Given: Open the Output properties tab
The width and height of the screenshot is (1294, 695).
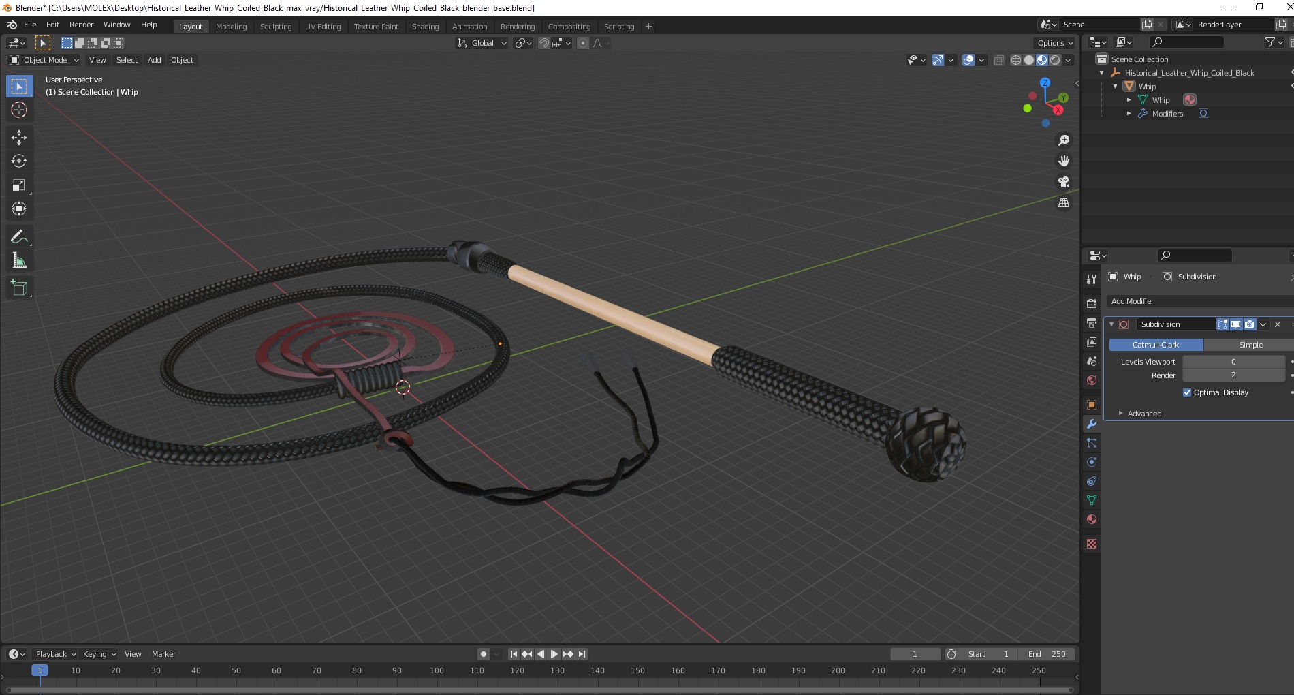Looking at the screenshot, I should [x=1092, y=322].
